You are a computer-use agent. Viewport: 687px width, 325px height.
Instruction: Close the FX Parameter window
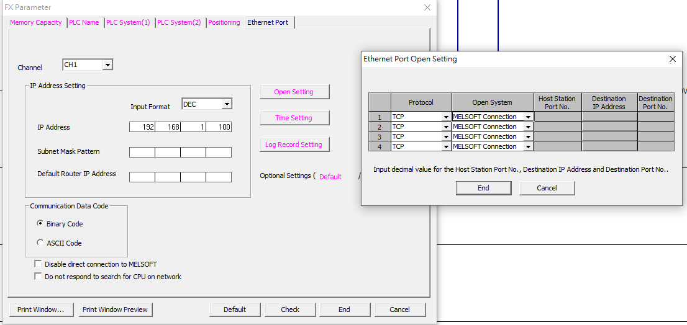[x=427, y=7]
